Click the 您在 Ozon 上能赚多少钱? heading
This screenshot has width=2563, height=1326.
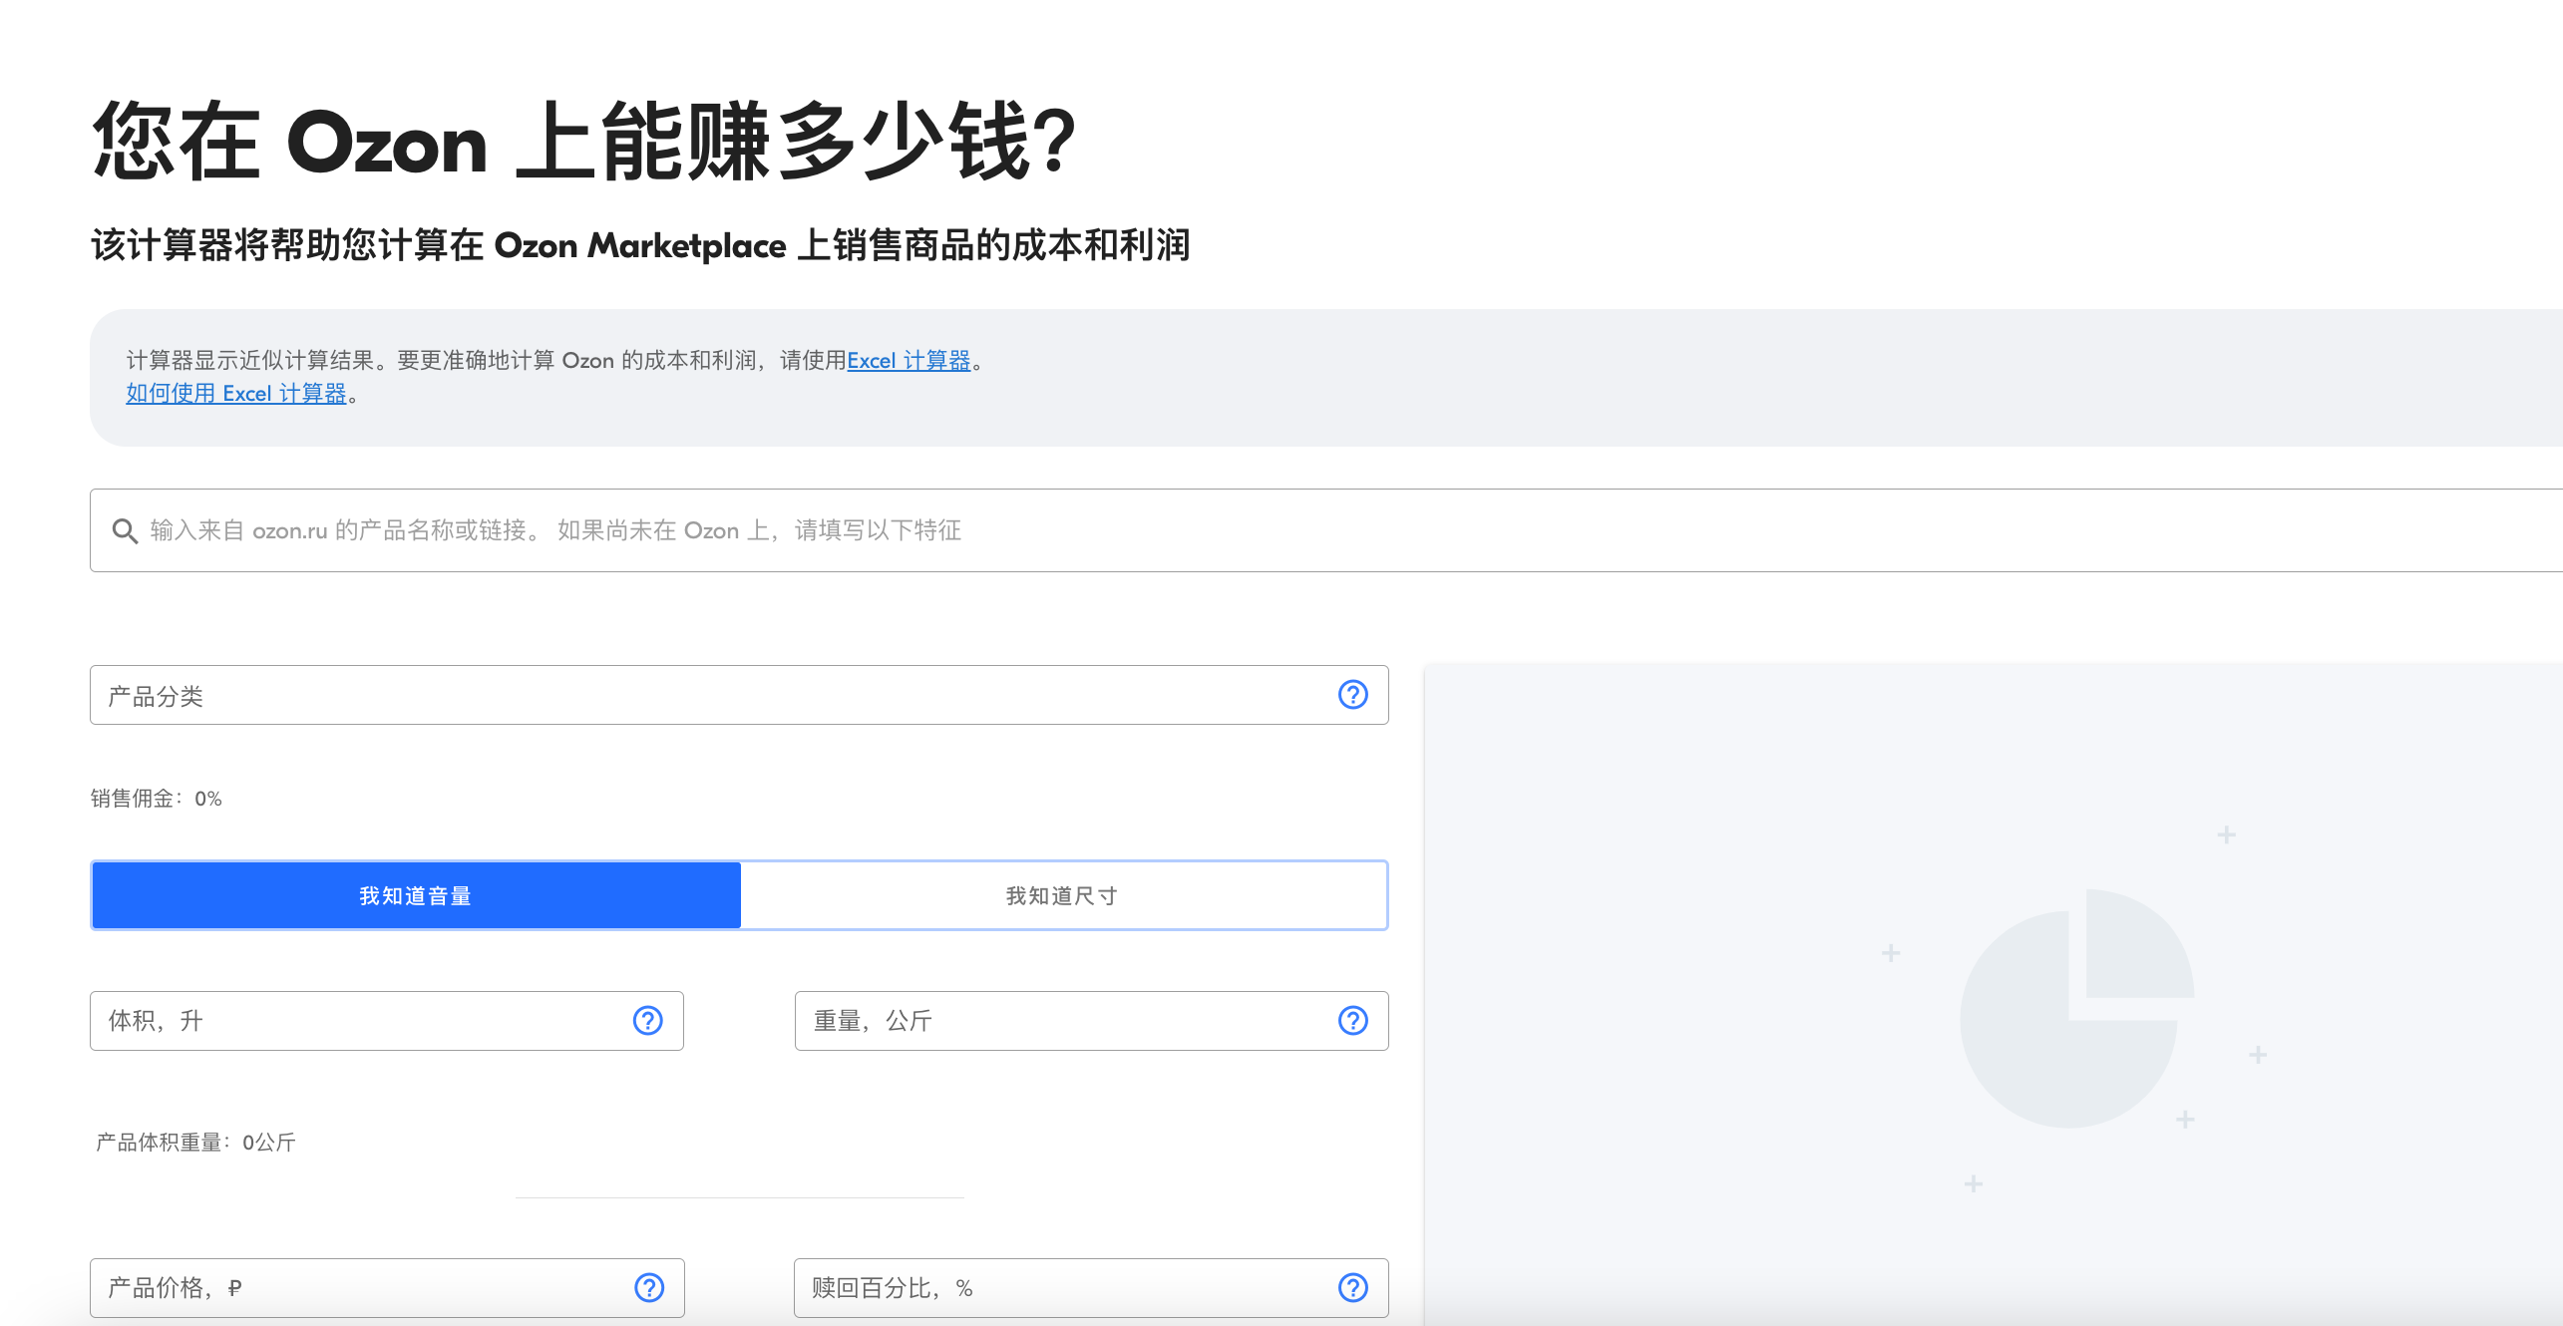pyautogui.click(x=584, y=142)
